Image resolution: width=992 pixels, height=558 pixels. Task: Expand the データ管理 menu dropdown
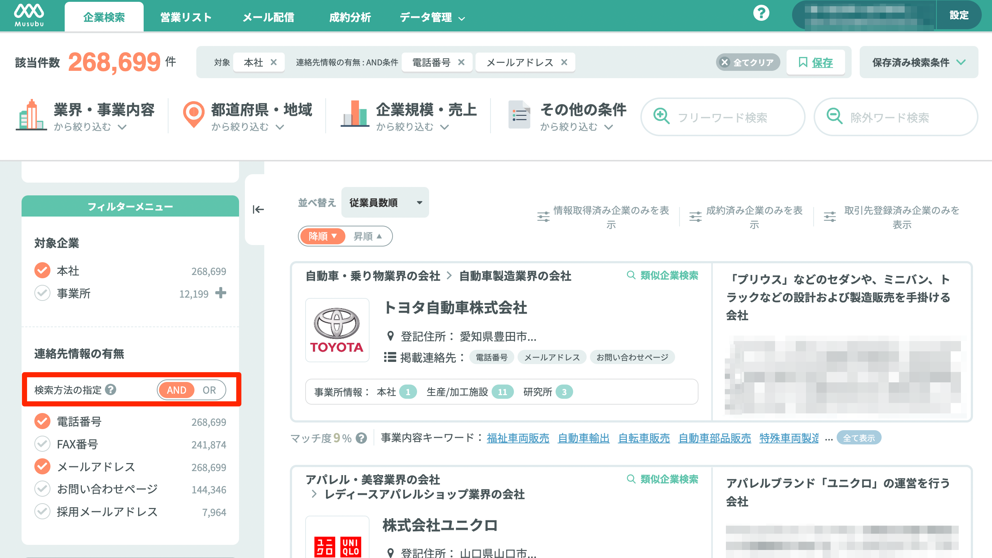[x=432, y=17]
